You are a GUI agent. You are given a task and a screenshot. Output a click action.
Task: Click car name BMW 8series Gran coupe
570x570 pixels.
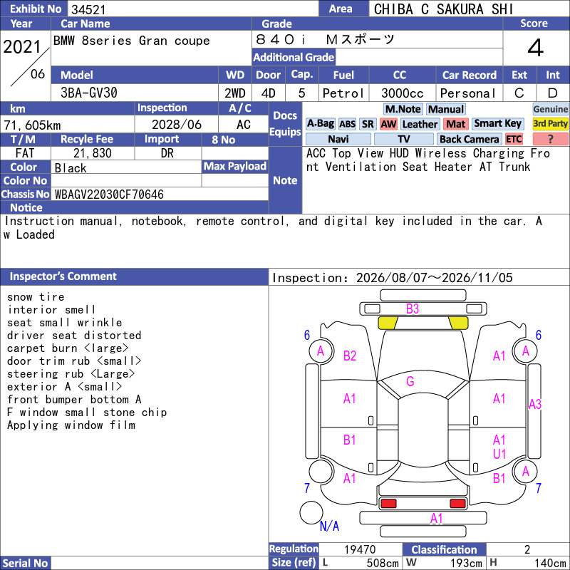(132, 41)
